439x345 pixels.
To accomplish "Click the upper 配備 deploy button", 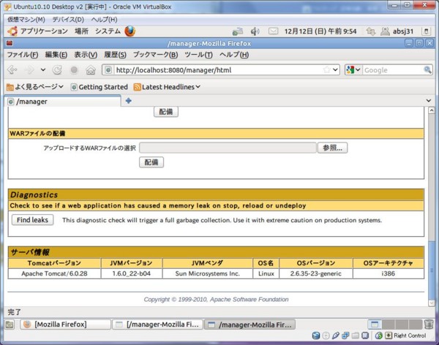I will 166,112.
